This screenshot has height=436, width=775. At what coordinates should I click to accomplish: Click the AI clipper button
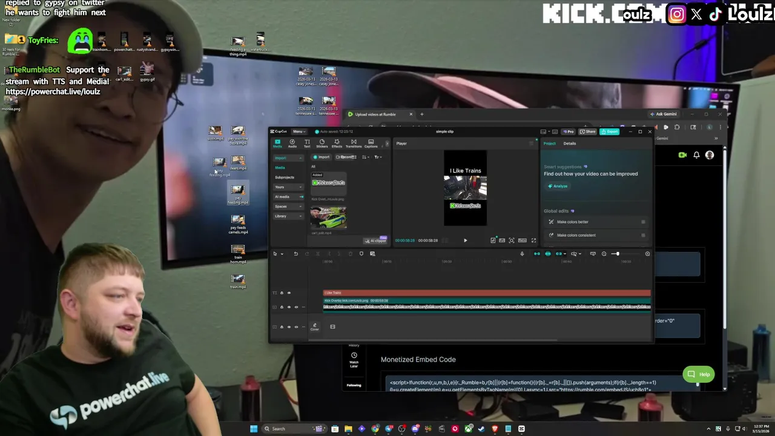[375, 240]
